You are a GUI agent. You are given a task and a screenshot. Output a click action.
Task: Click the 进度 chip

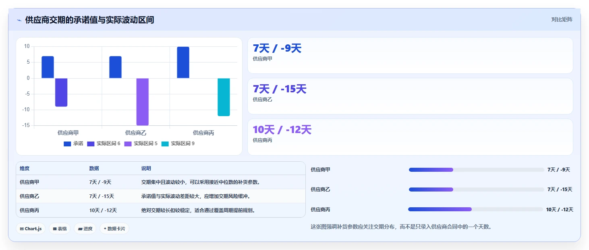coord(85,229)
